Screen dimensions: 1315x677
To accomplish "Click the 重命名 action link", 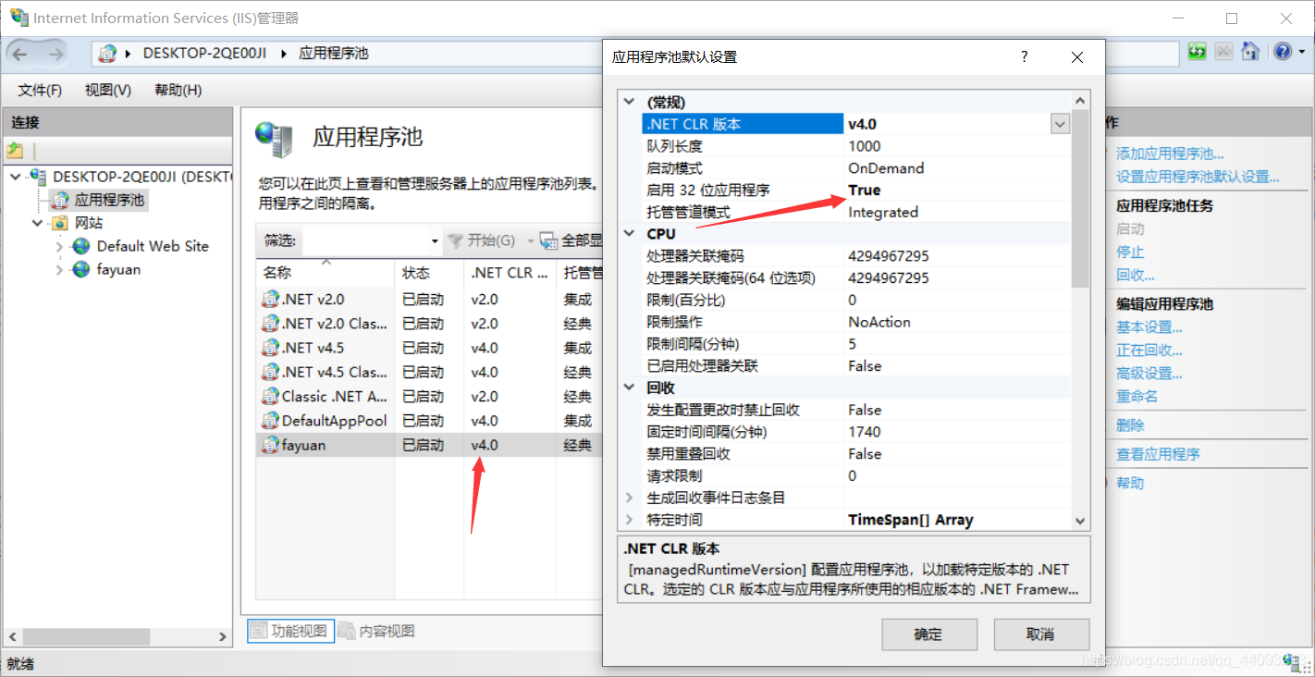I will pos(1137,396).
